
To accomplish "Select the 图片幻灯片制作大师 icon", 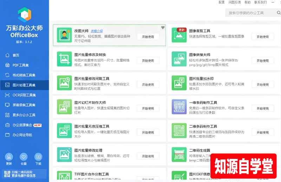I will click(64, 107).
